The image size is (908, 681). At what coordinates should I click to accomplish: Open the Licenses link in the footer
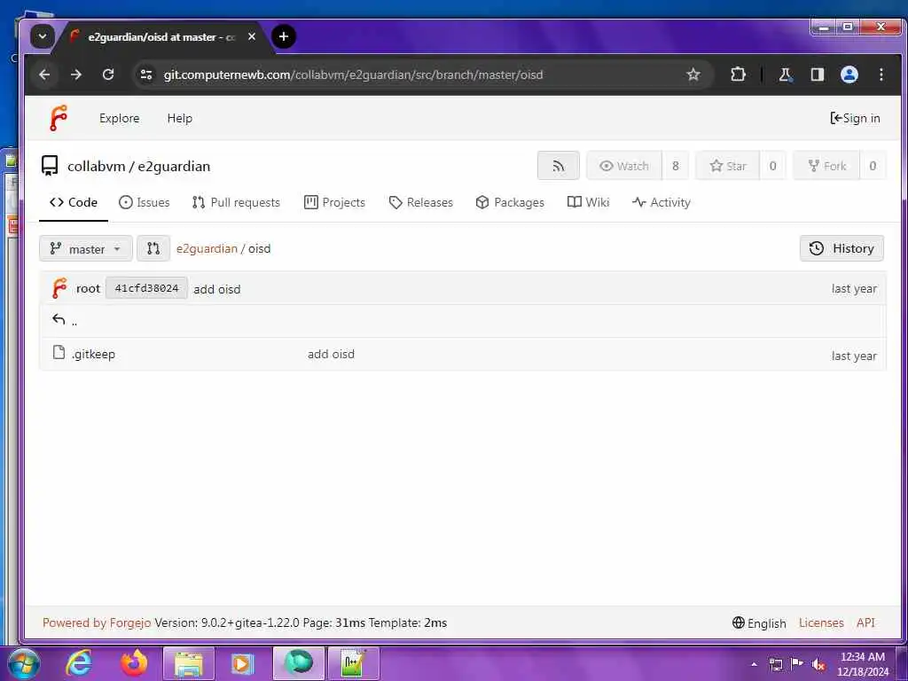[x=821, y=623]
